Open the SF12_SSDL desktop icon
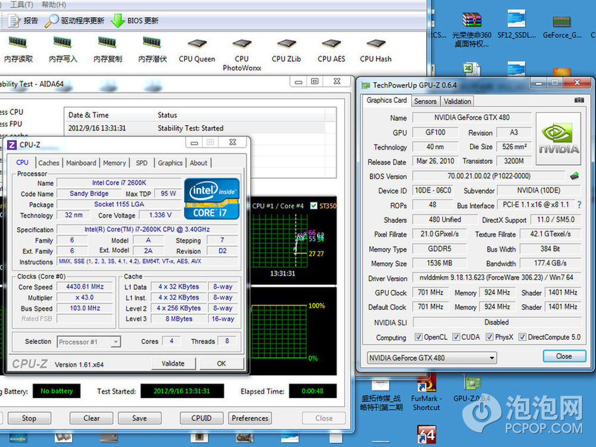Image resolution: width=596 pixels, height=447 pixels. [516, 24]
